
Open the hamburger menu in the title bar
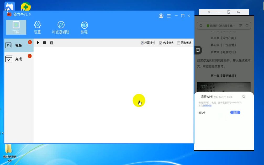[x=169, y=16]
